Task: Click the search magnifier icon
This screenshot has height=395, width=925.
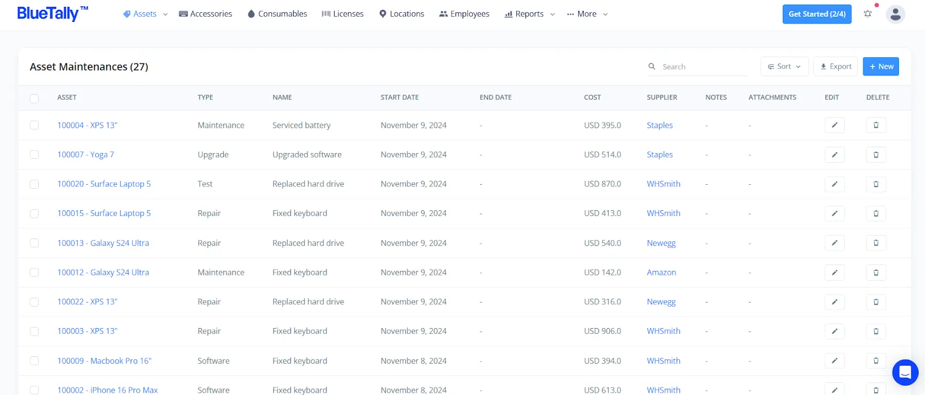Action: point(652,66)
